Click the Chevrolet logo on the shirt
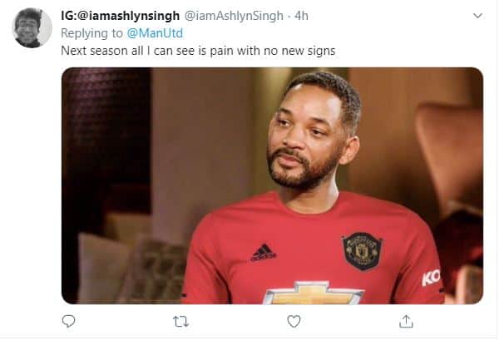This screenshot has width=499, height=340. click(313, 293)
